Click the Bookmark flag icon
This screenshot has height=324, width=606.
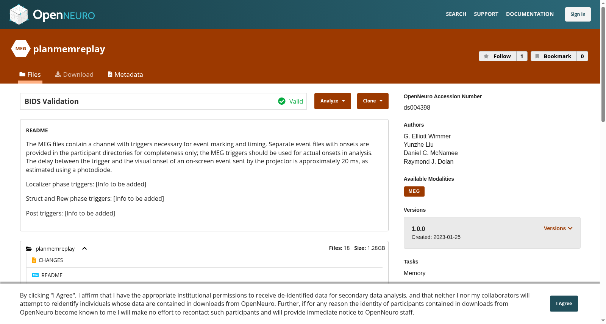(537, 56)
